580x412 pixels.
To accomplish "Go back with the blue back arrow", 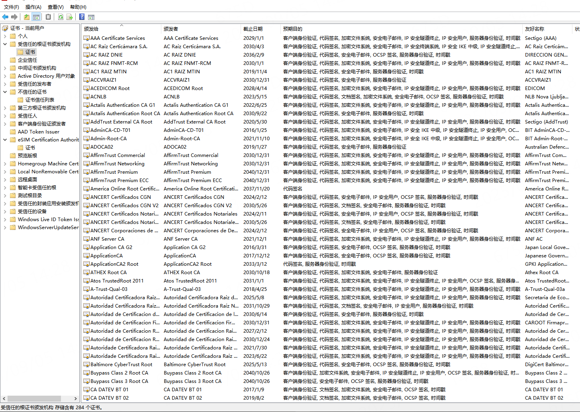I will coord(5,17).
